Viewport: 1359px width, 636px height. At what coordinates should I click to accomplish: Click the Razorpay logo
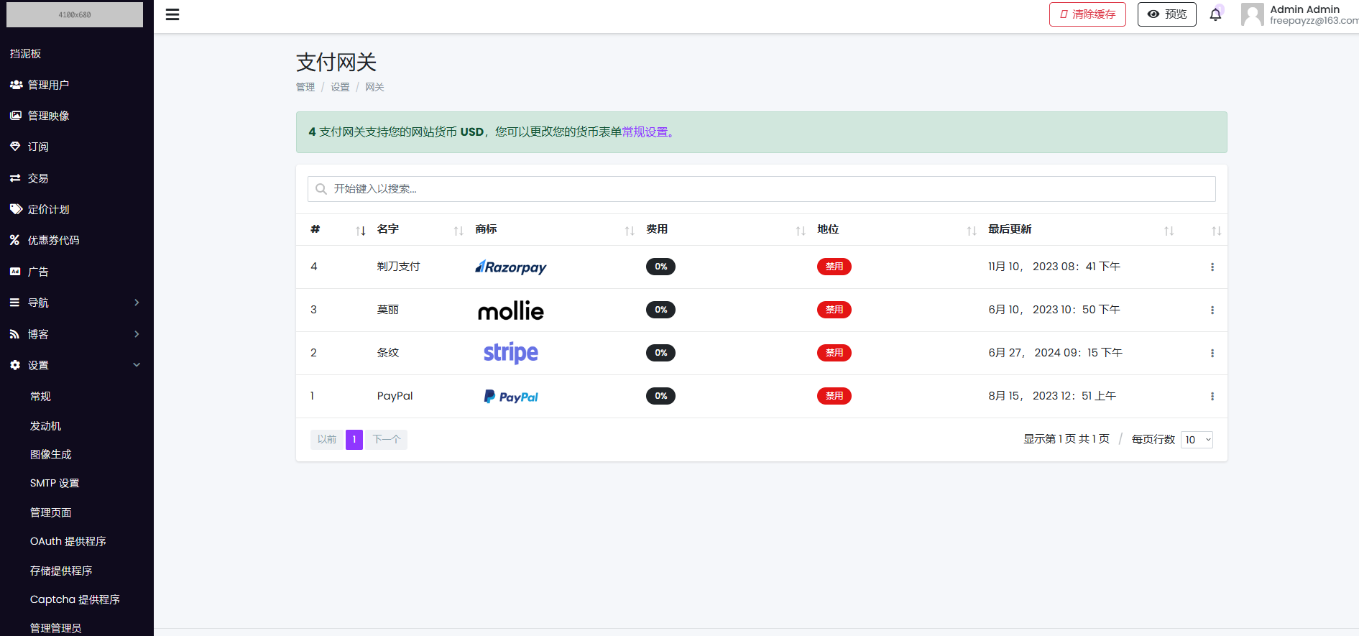pos(511,267)
